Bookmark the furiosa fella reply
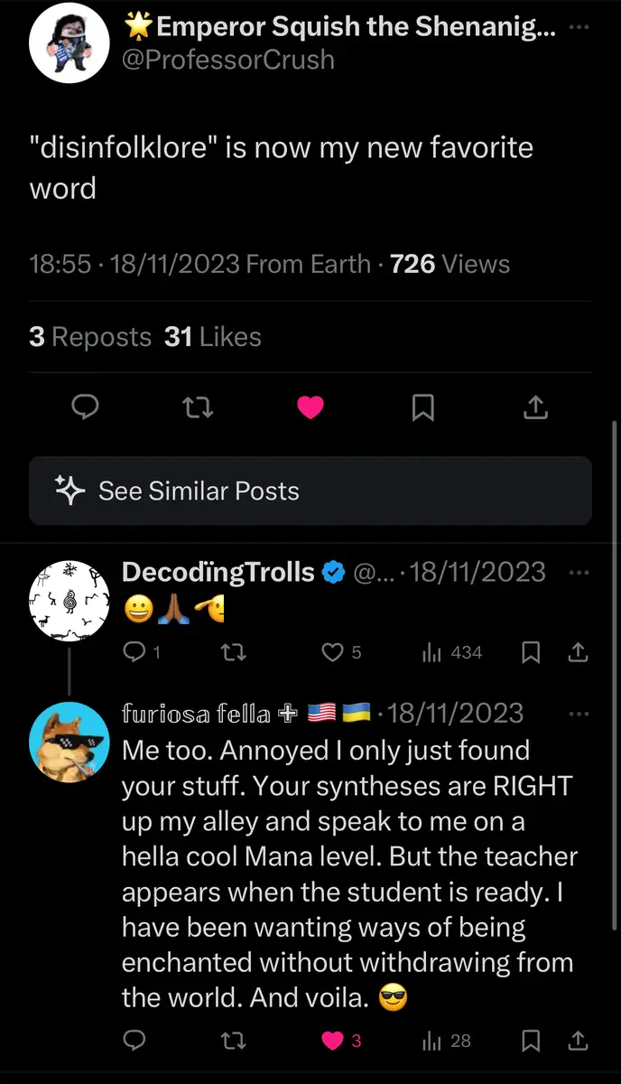621x1084 pixels. coord(532,1041)
